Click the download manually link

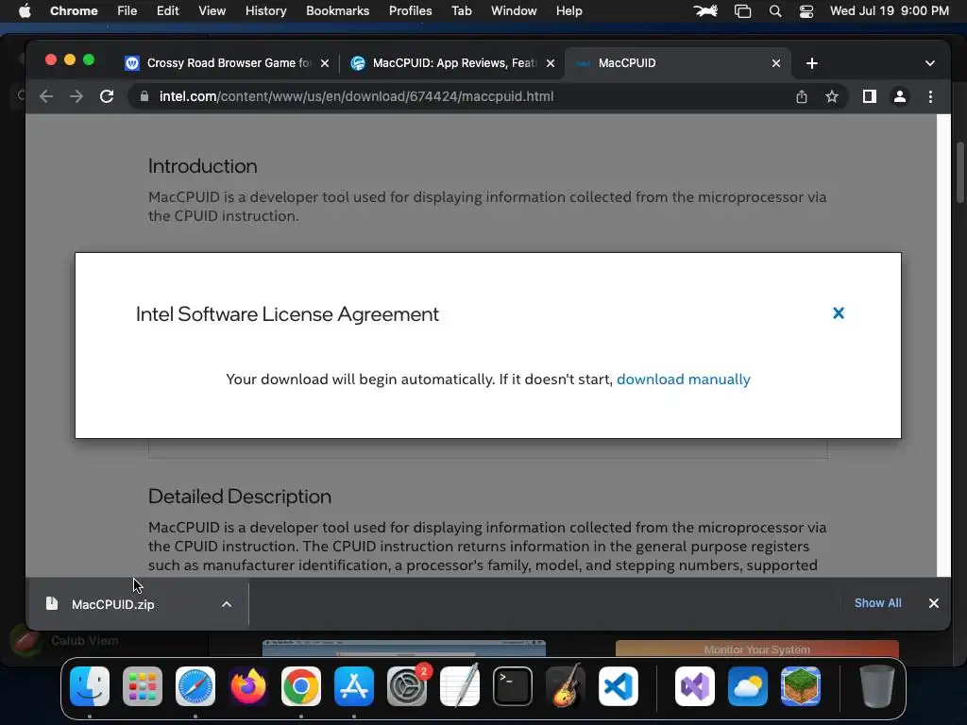coord(684,379)
